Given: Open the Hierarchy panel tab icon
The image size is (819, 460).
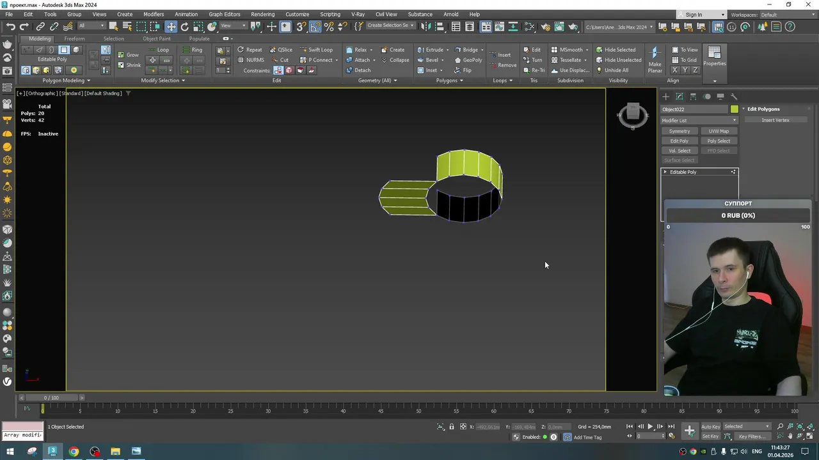Looking at the screenshot, I should (693, 96).
